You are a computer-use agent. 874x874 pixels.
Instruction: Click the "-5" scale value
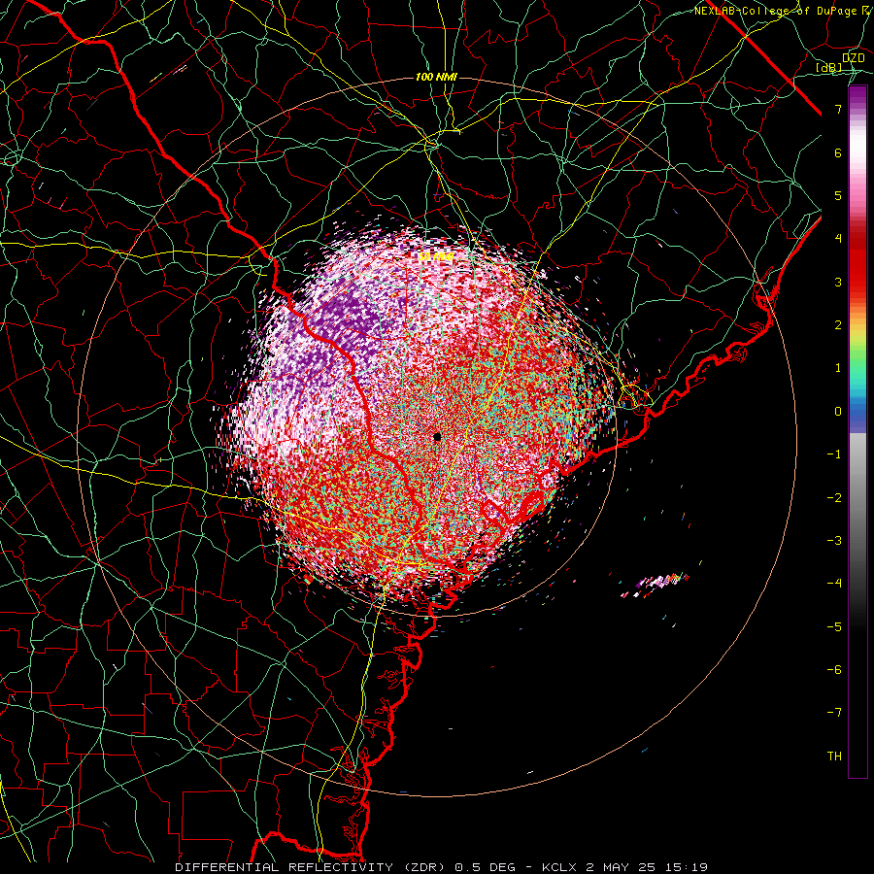point(834,627)
